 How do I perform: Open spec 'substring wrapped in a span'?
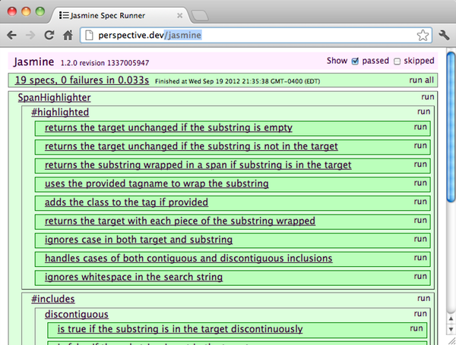198,165
